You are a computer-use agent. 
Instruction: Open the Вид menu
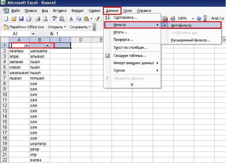pos(45,11)
